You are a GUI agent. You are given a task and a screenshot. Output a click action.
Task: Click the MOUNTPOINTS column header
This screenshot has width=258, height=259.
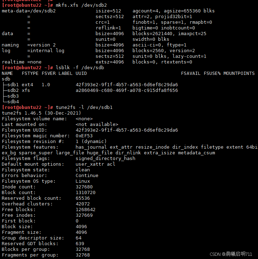click(x=239, y=73)
